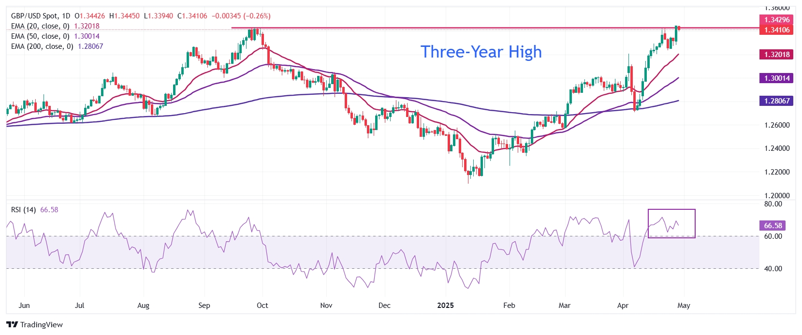Click the 2025 label on time axis

coord(445,306)
